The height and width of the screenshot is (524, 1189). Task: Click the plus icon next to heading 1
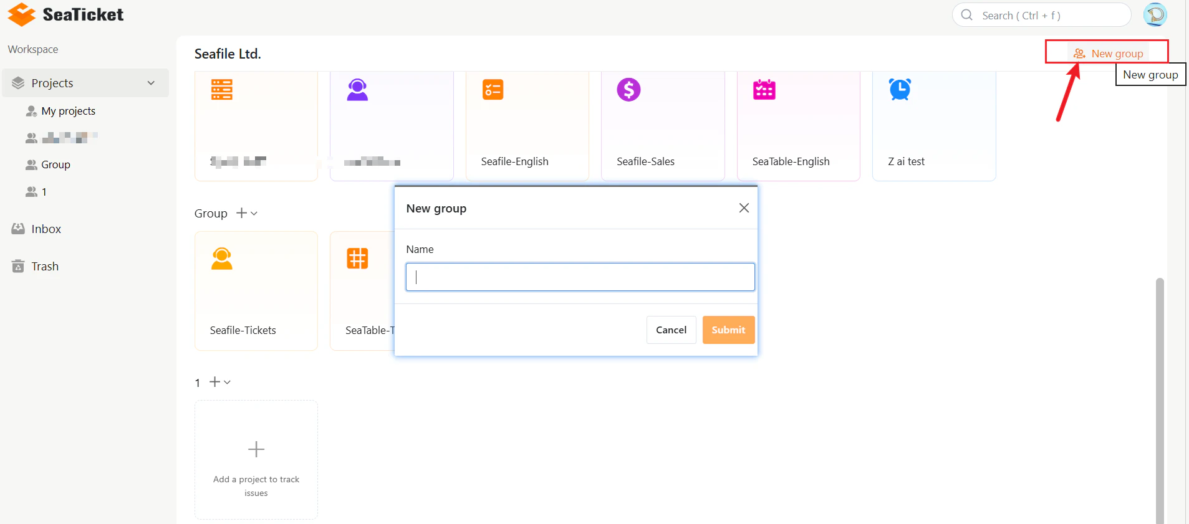214,382
